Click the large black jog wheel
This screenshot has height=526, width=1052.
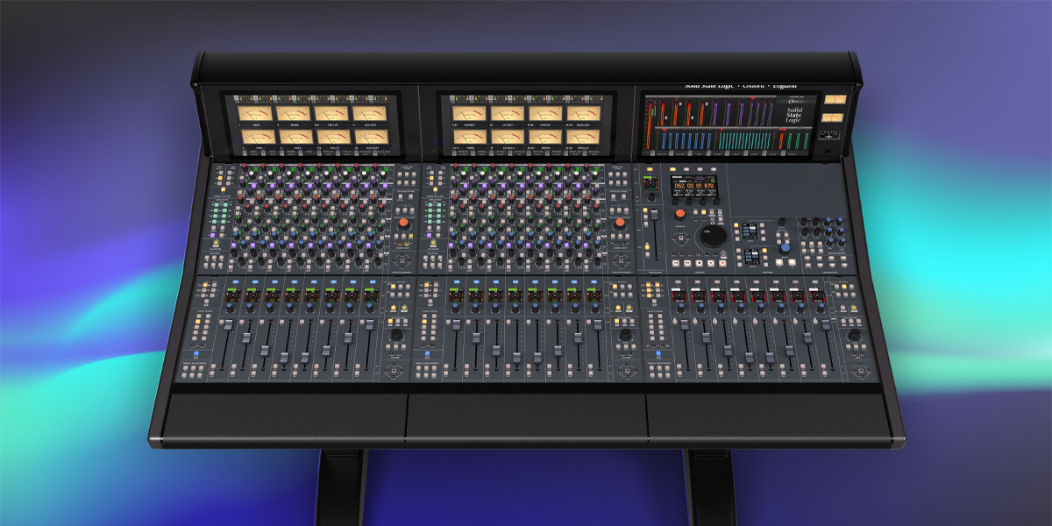pos(713,236)
